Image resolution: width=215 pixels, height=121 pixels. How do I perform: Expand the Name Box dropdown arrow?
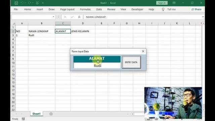(53, 17)
